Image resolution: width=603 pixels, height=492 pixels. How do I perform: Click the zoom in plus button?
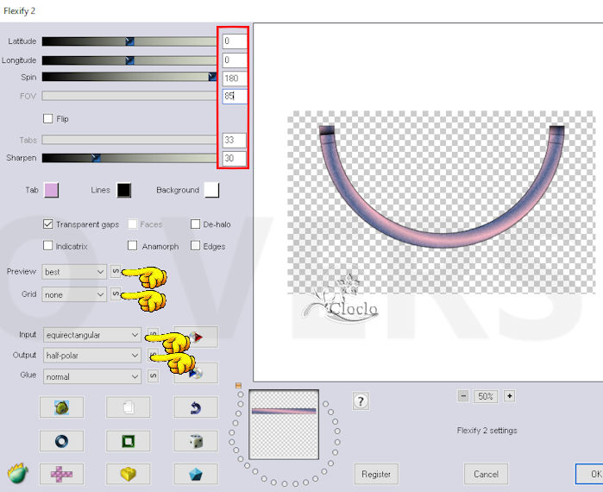point(509,396)
